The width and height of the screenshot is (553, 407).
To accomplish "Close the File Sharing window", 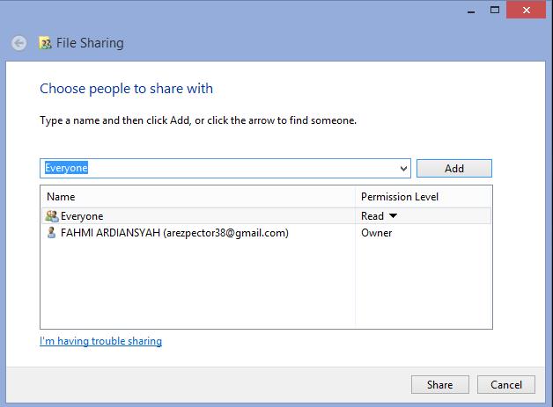I will click(527, 10).
